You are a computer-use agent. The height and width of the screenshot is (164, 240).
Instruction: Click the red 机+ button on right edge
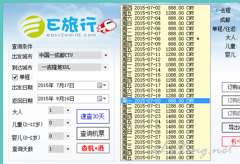pos(231,141)
